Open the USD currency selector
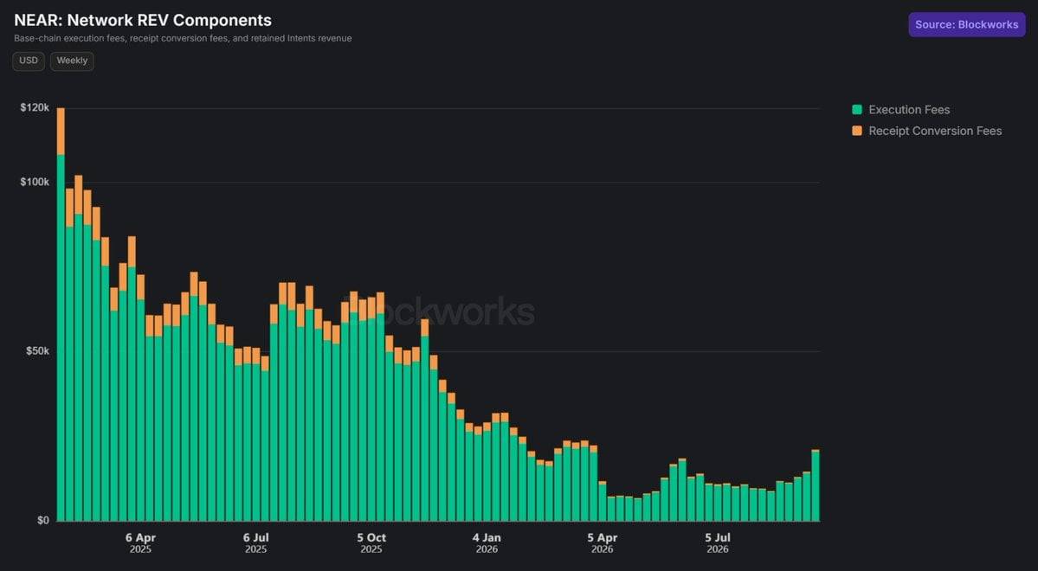 (x=29, y=61)
